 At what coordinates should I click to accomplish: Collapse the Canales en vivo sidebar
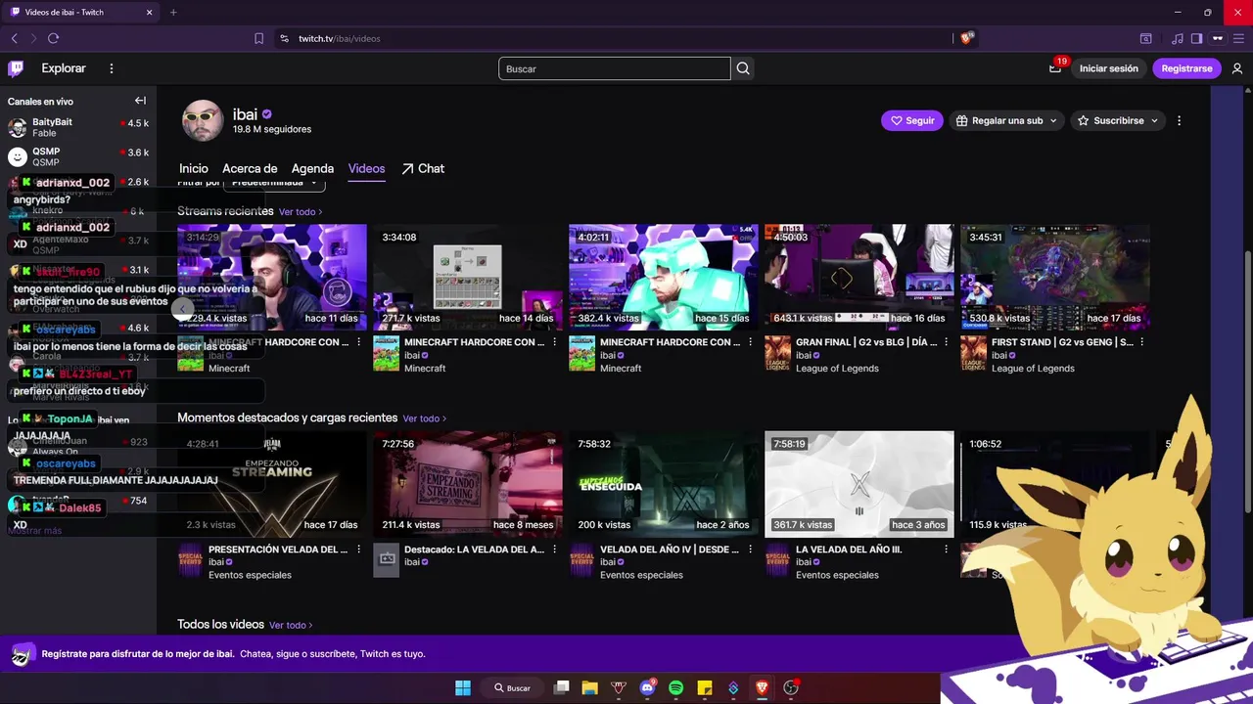point(140,101)
